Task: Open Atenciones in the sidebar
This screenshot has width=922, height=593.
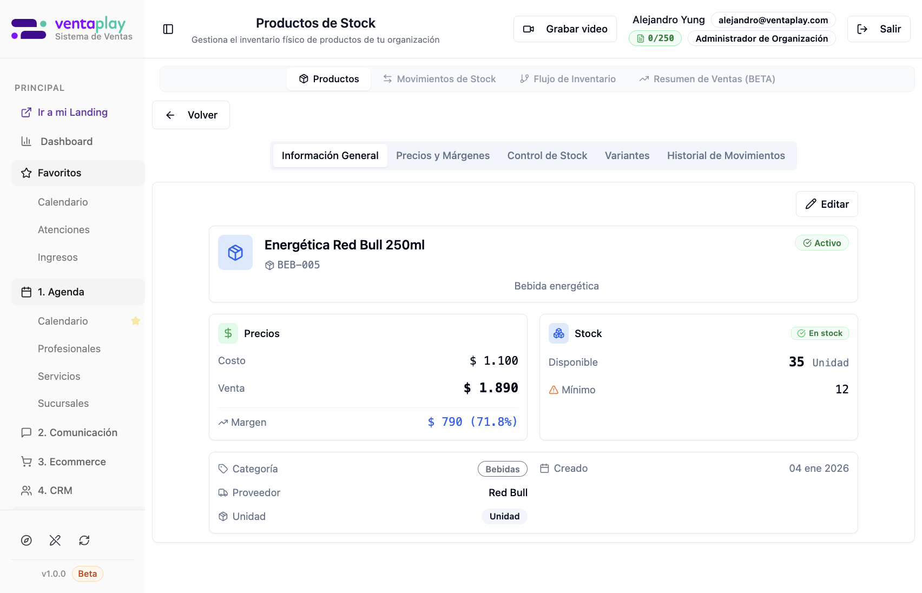Action: pyautogui.click(x=64, y=230)
